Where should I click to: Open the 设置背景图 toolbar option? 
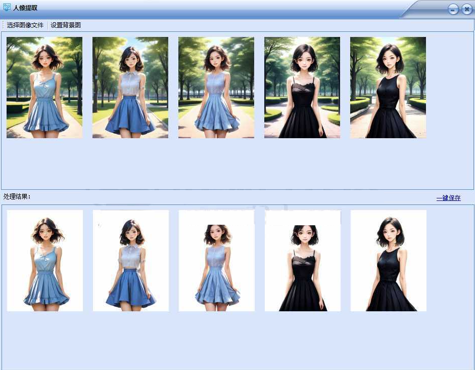(65, 25)
